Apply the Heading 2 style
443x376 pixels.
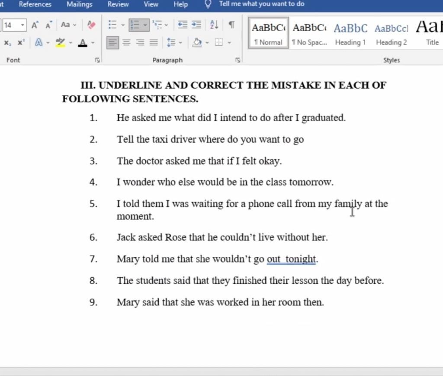(391, 33)
